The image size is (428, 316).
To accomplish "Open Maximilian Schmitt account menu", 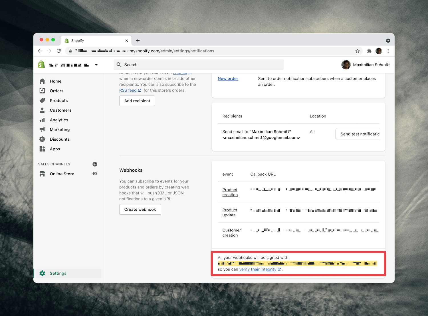I will 366,65.
